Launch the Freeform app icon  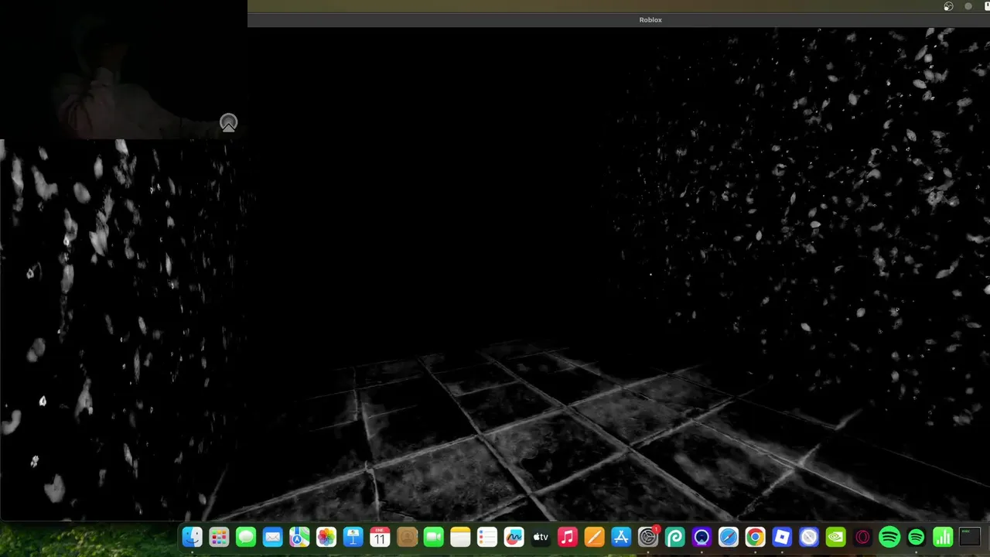[514, 537]
